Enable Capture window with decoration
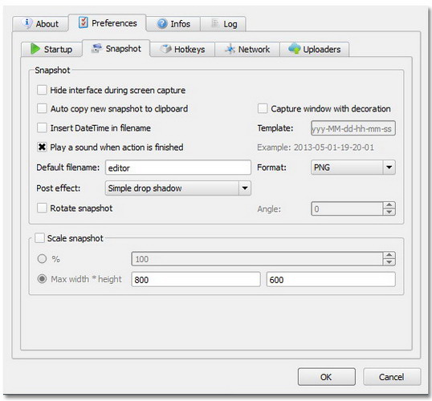Image resolution: width=432 pixels, height=401 pixels. click(x=263, y=108)
